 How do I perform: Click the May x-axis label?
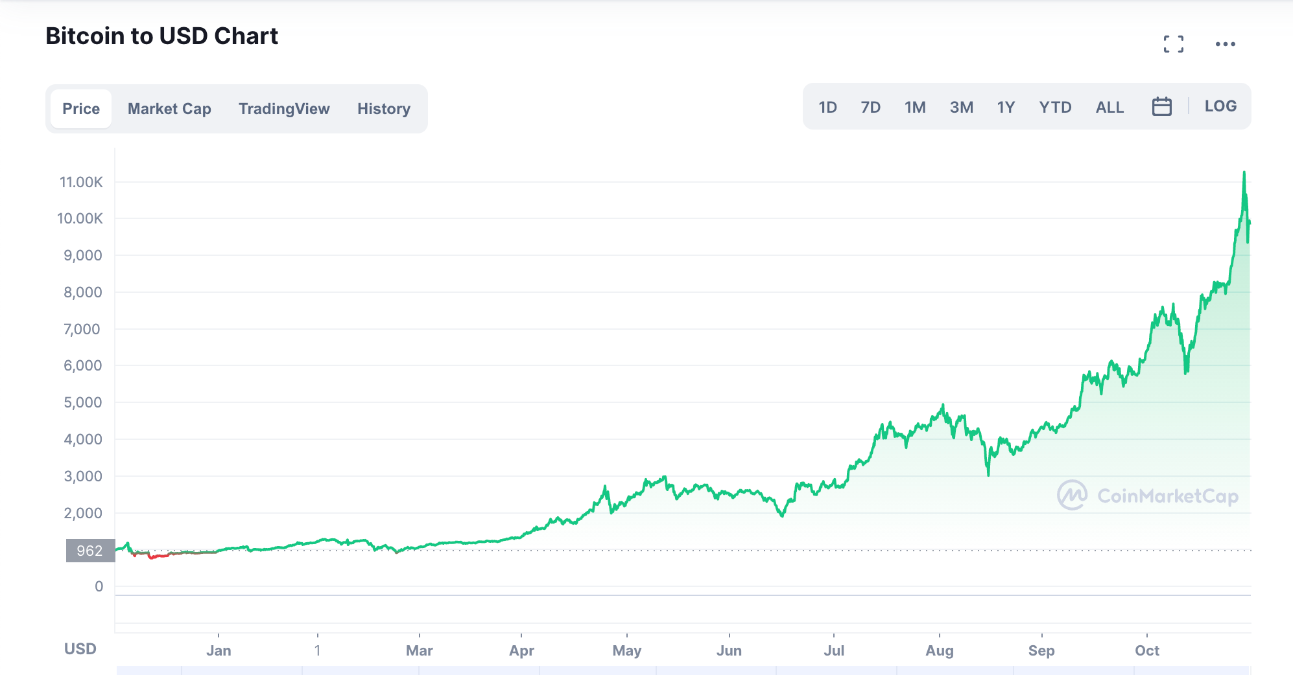coord(626,650)
